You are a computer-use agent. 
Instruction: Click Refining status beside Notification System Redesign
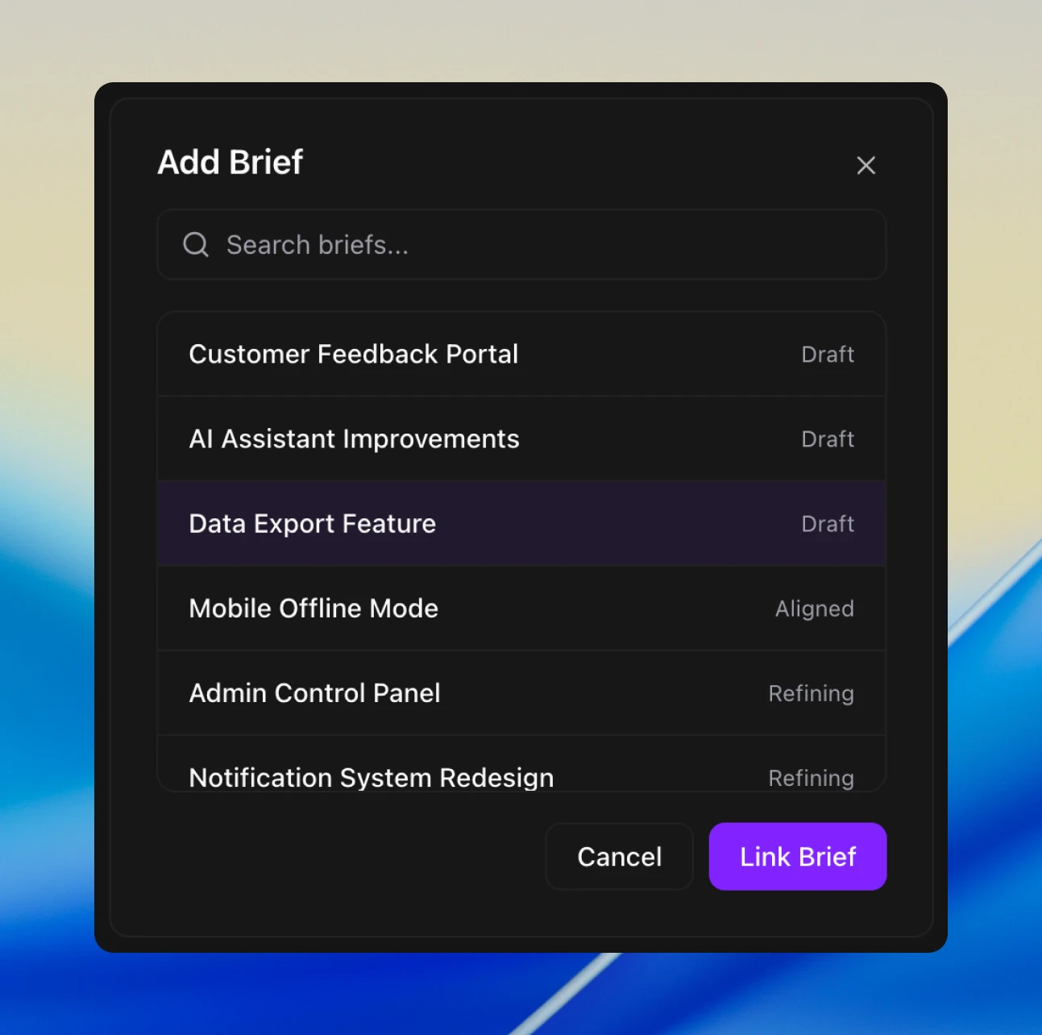click(811, 777)
